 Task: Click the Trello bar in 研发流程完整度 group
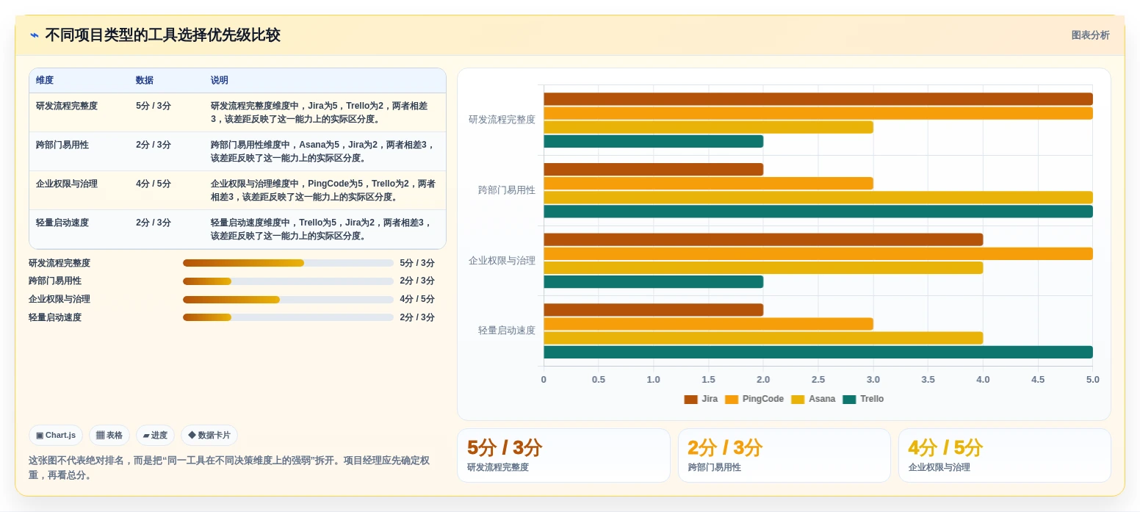(x=654, y=142)
